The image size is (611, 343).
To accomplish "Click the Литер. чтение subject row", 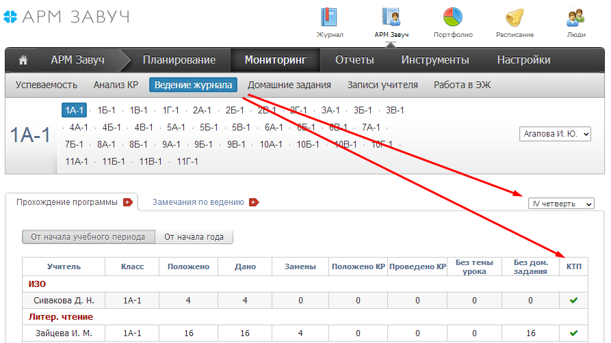I will 304,316.
